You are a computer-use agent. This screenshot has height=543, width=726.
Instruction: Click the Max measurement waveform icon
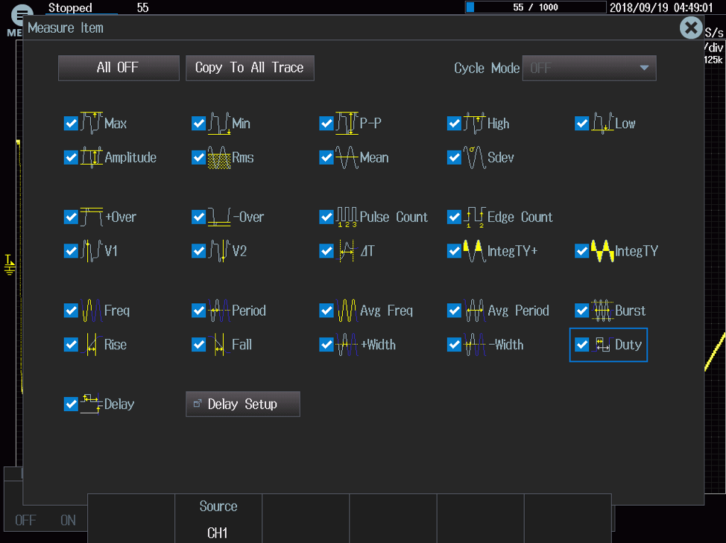91,123
